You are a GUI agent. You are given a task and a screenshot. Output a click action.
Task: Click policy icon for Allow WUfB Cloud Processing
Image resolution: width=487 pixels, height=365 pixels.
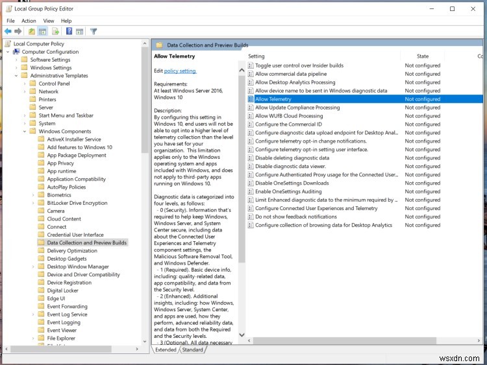coord(251,116)
